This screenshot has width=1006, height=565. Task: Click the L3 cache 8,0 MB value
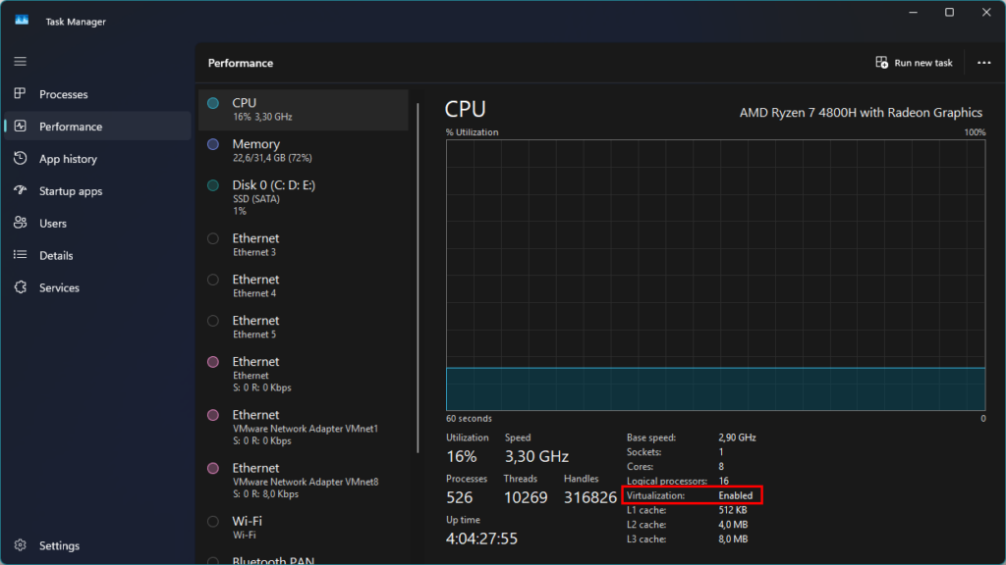pyautogui.click(x=733, y=539)
